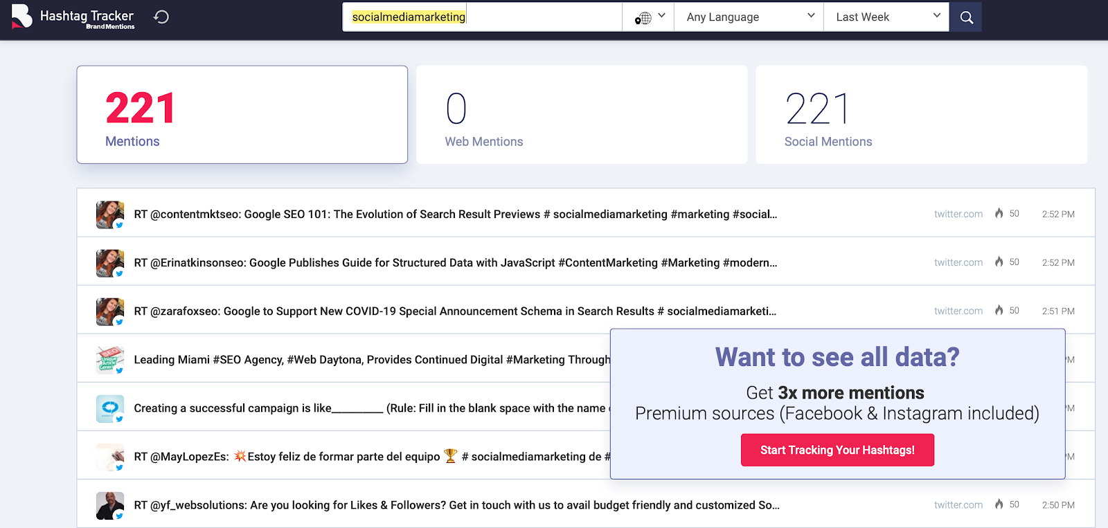Click avatar of the @yf_websolutions retweet
Viewport: 1108px width, 528px height.
tap(110, 505)
